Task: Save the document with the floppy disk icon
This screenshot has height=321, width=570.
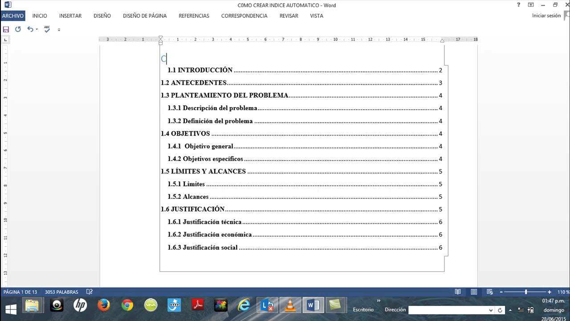Action: coord(6,29)
